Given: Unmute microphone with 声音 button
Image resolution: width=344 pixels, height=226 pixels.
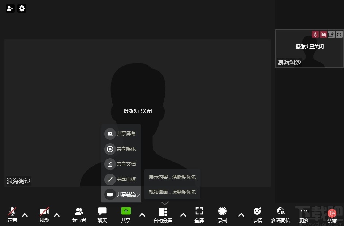Looking at the screenshot, I should 12,214.
